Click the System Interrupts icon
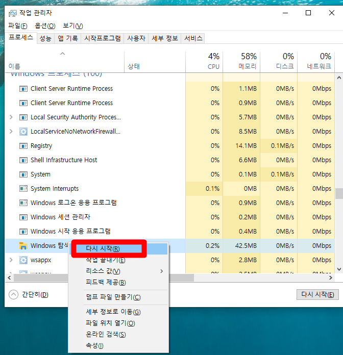The height and width of the screenshot is (355, 343). 23,189
